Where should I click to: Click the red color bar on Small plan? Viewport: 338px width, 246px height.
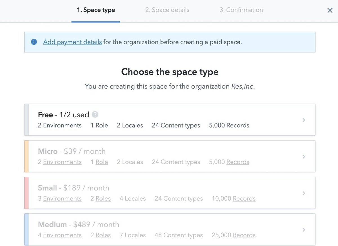26,193
